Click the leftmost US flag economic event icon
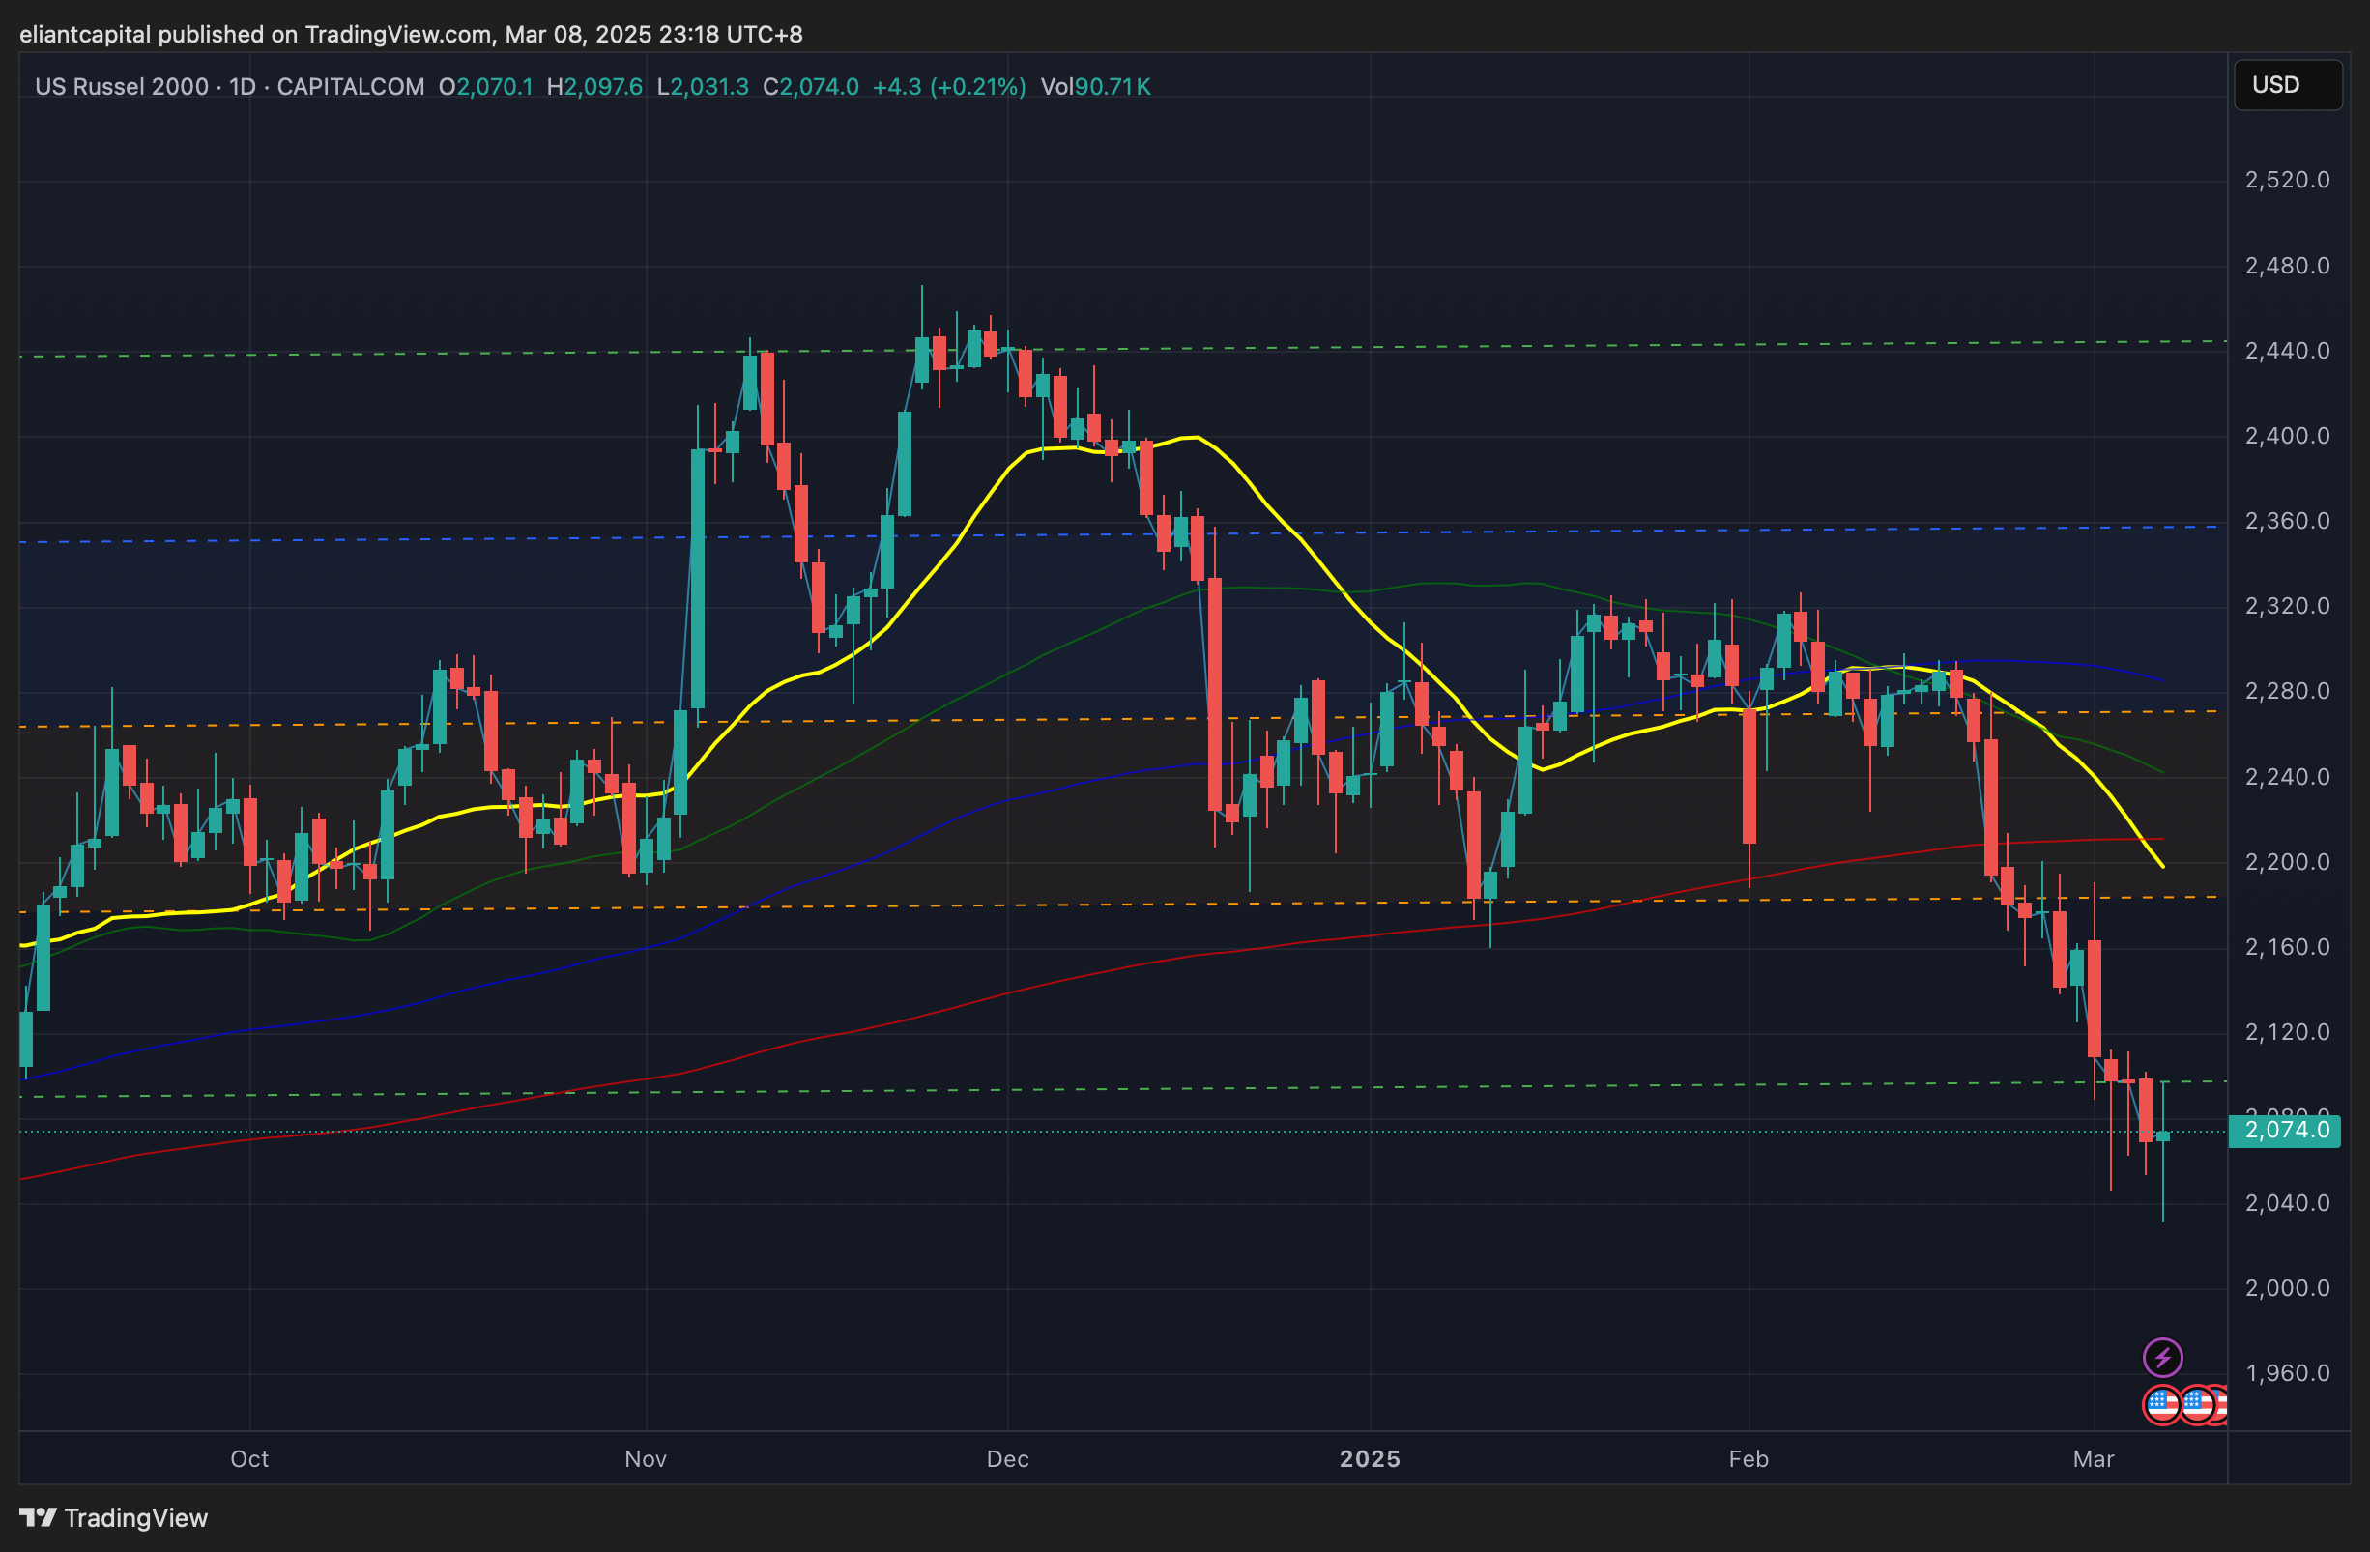This screenshot has height=1552, width=2370. (x=2161, y=1405)
